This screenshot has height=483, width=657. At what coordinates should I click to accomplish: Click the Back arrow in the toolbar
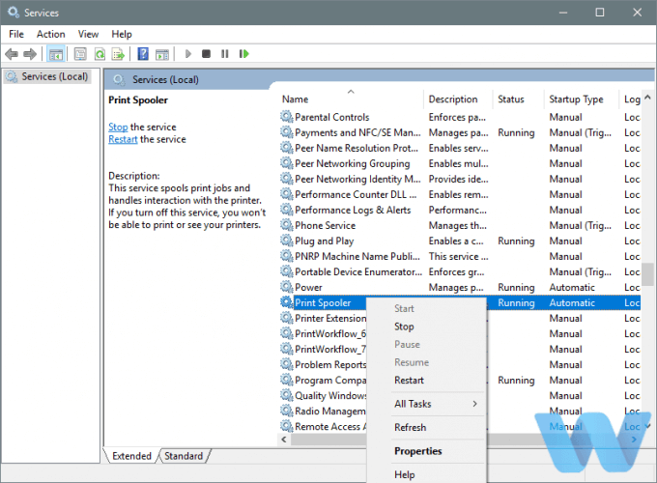(13, 54)
